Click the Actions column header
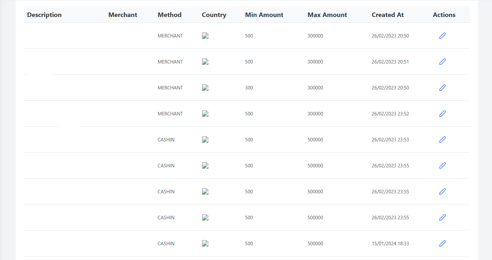Viewport: 492px width, 260px height. pyautogui.click(x=444, y=15)
